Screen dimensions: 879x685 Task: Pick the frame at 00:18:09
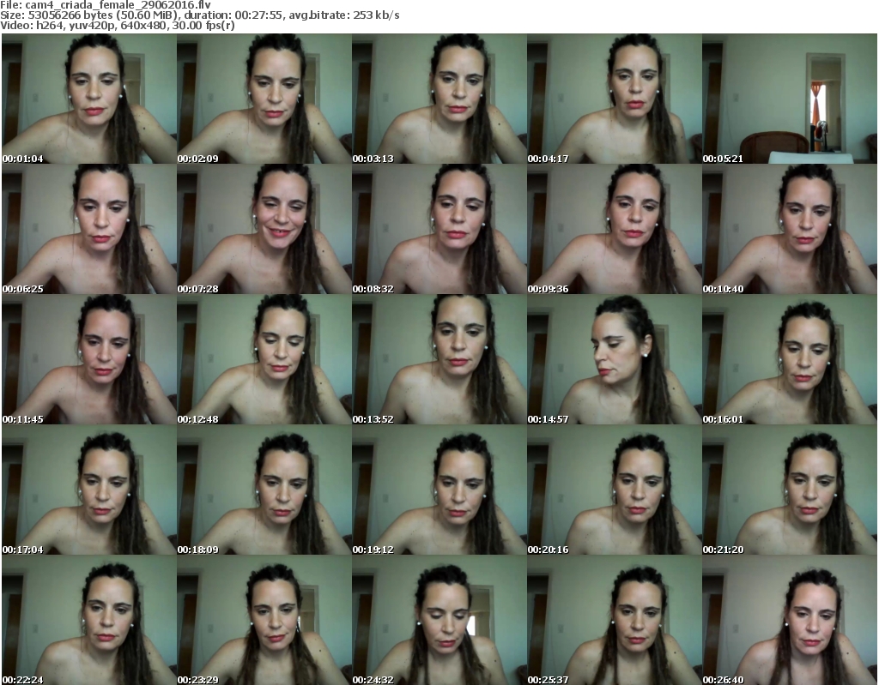click(x=264, y=490)
